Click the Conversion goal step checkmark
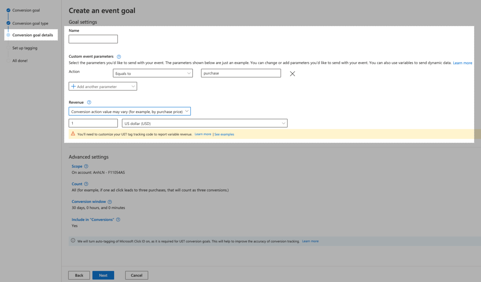 (8, 10)
